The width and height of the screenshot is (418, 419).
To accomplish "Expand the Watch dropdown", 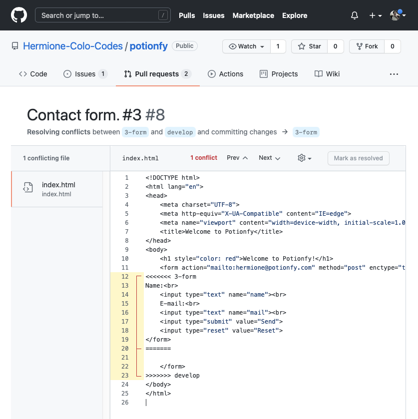I will point(247,46).
